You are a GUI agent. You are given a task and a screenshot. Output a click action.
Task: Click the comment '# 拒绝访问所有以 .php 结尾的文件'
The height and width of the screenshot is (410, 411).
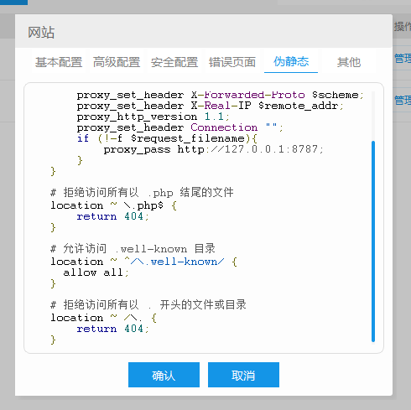(142, 192)
